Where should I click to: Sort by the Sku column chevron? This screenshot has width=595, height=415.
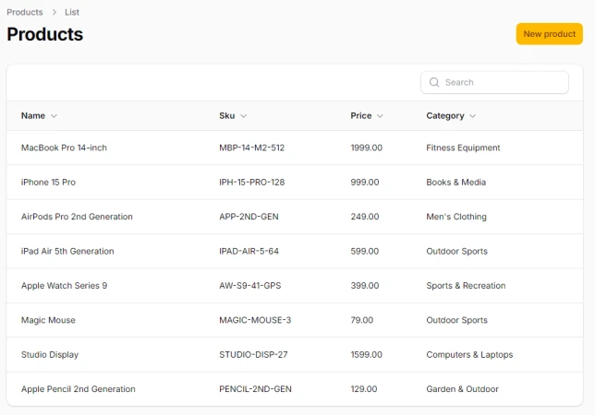[243, 116]
